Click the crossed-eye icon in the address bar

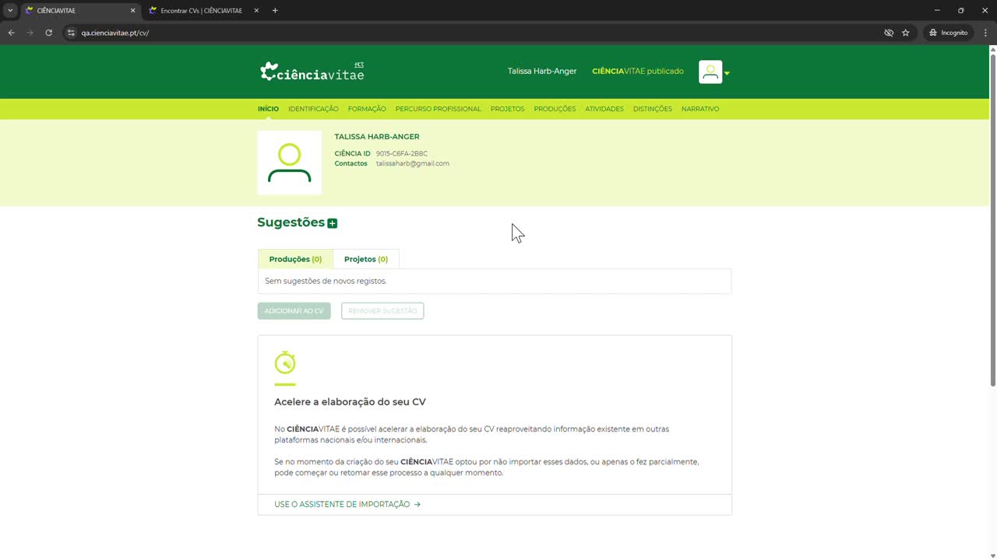pyautogui.click(x=889, y=33)
